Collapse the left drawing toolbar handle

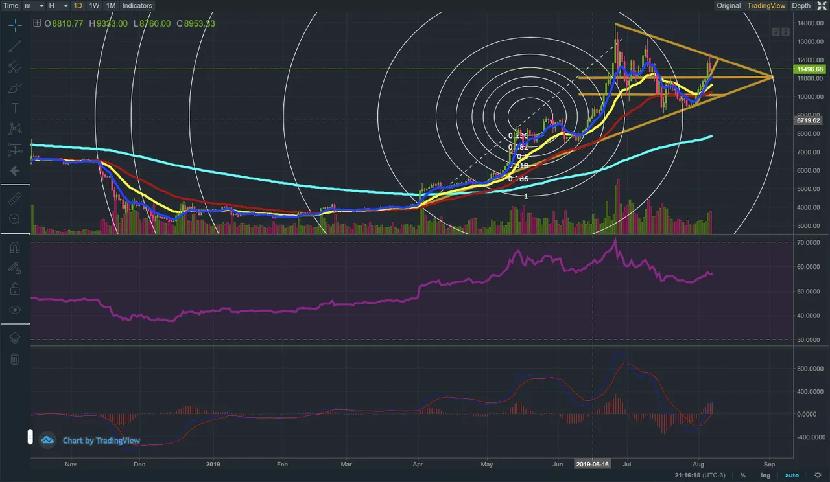pos(29,437)
